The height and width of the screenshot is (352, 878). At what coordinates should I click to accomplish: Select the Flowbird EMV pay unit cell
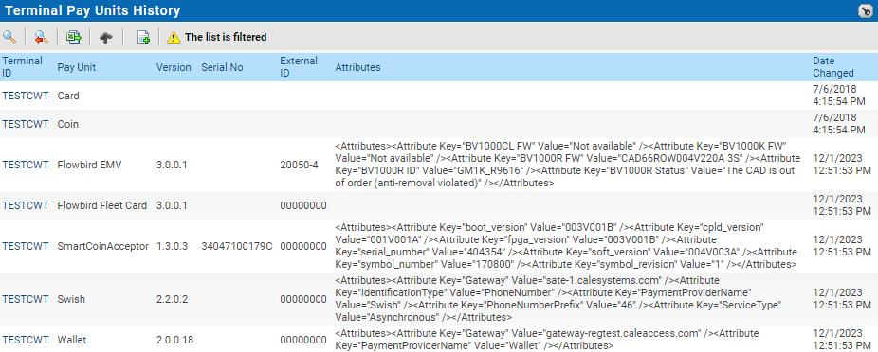click(x=89, y=165)
